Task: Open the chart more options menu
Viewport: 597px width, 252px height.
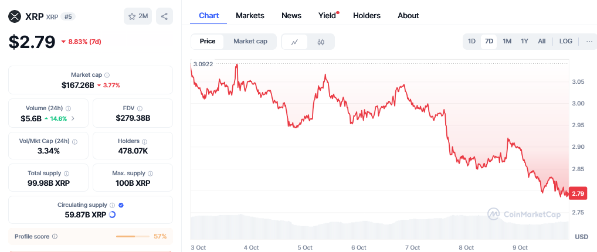Action: point(589,41)
